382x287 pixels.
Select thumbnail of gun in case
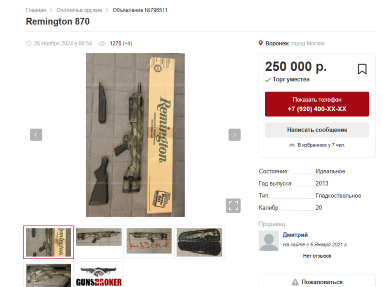pyautogui.click(x=199, y=242)
